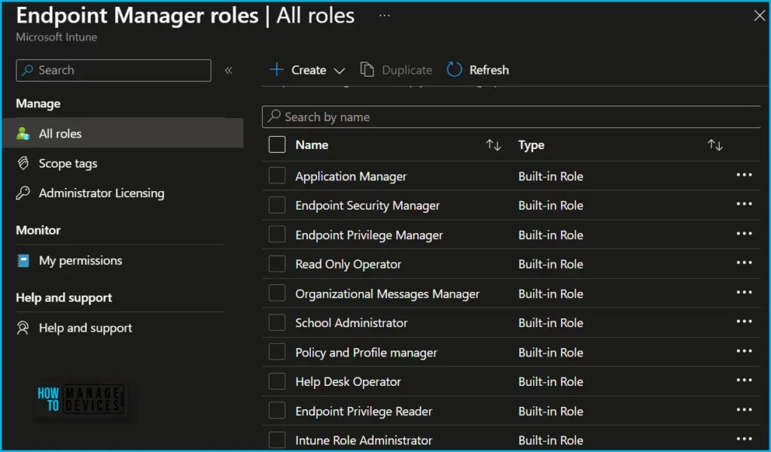Click the Type column header
The image size is (771, 452).
coord(531,145)
